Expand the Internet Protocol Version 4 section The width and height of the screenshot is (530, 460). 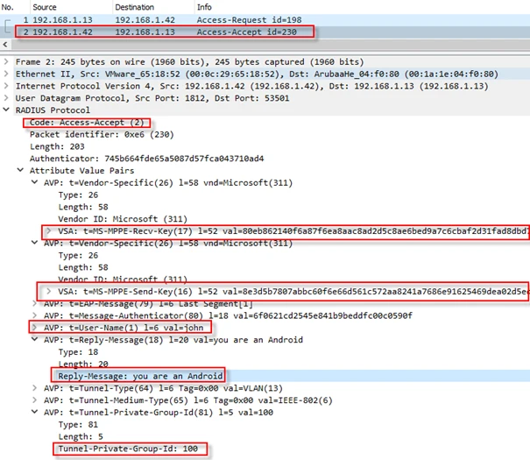tap(8, 87)
